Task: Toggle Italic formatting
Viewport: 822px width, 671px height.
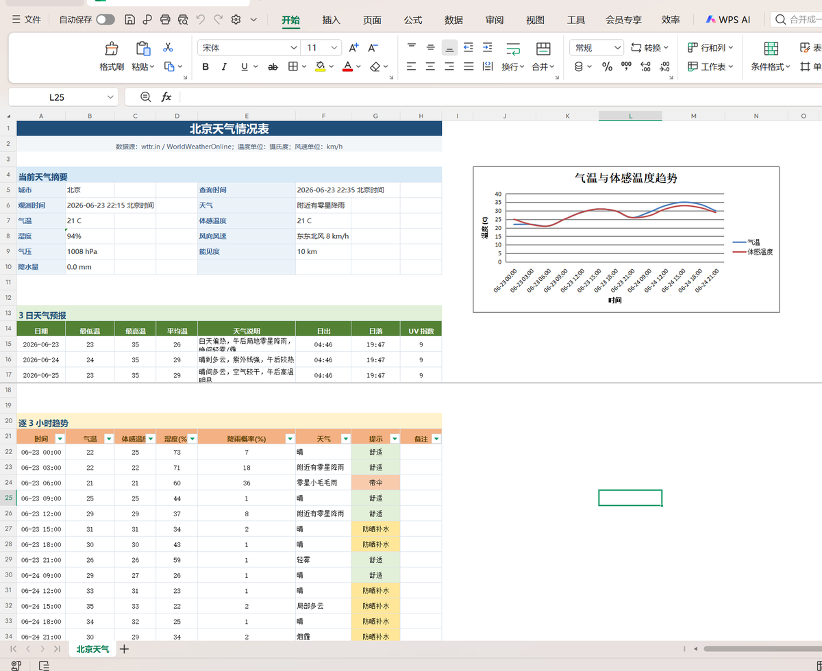Action: click(224, 67)
